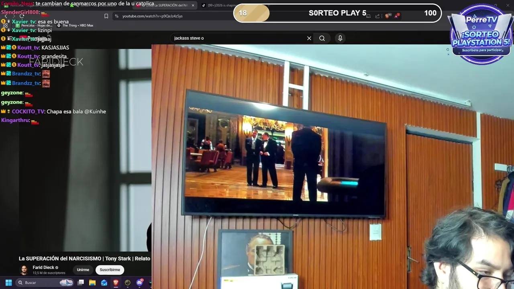Click Kout_tv's "KASJASJJAS" chat message
Screen dimensions: 514x289
coord(55,47)
